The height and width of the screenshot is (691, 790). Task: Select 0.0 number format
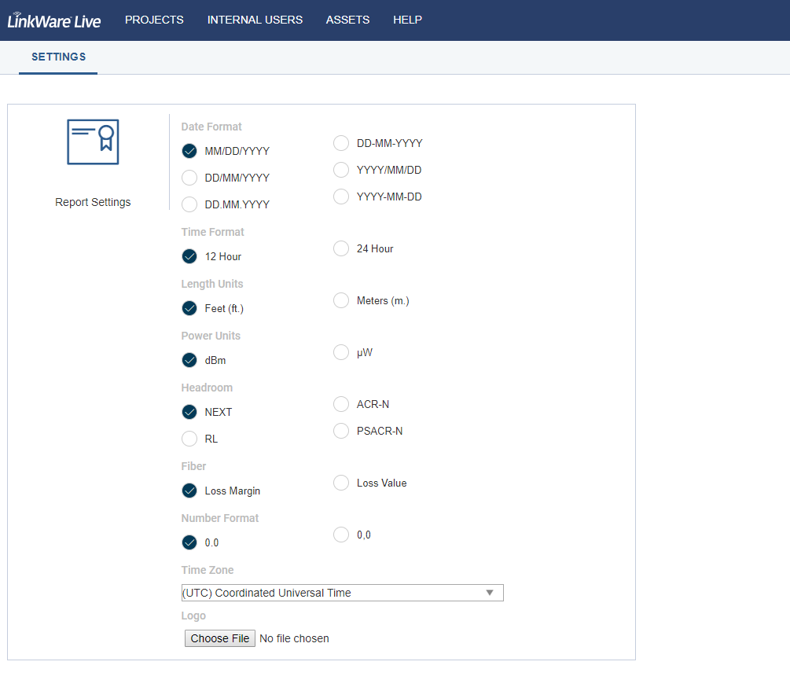coord(189,543)
